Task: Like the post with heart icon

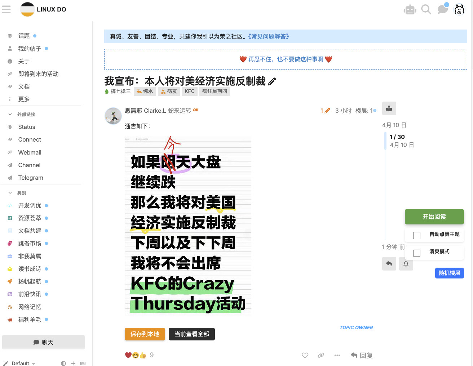Action: (x=305, y=355)
